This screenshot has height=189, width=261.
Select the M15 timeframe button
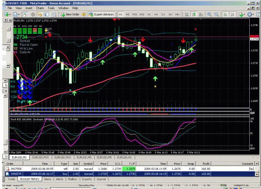(134, 15)
